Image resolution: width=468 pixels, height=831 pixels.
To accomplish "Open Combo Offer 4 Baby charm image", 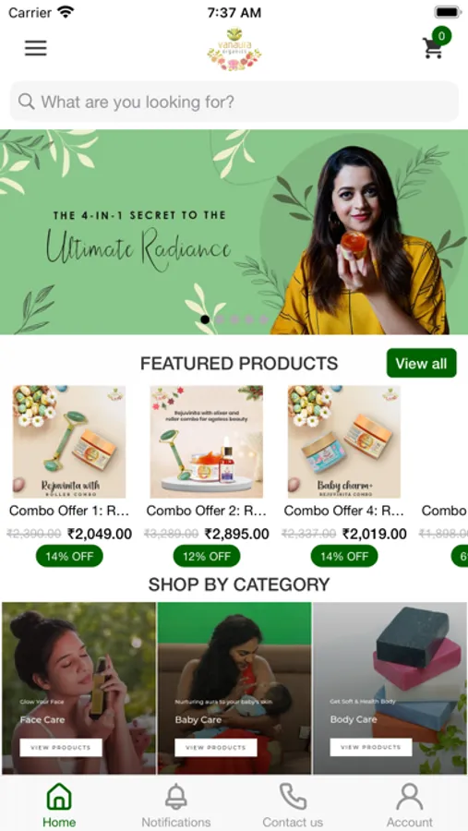I will tap(344, 441).
